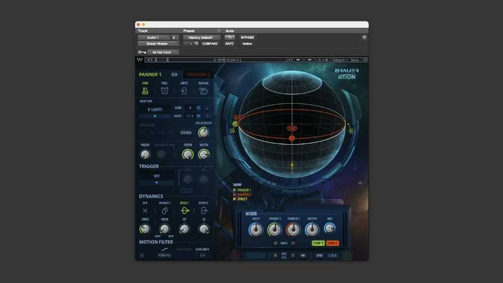Toggle Show Panner 1 checkbox
Screen dimensions: 503x283
pos(235,190)
